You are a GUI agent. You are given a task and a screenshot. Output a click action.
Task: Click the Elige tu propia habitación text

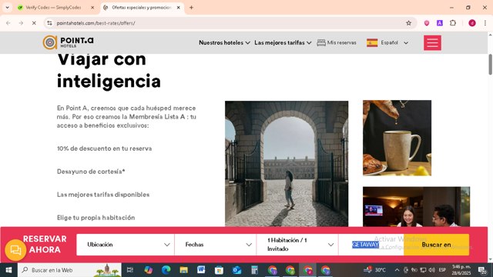pyautogui.click(x=96, y=218)
